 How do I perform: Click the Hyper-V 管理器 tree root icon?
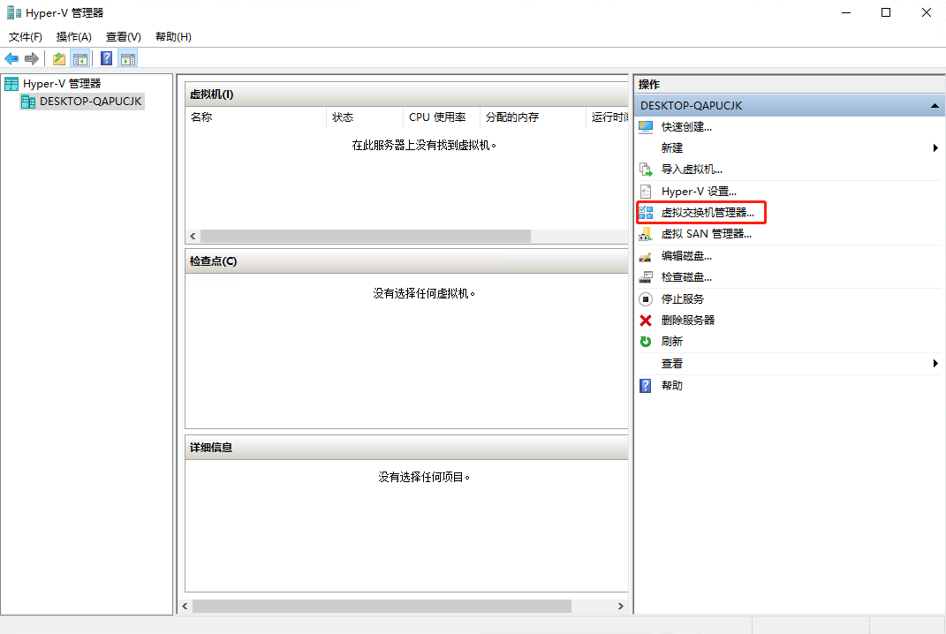pyautogui.click(x=11, y=83)
